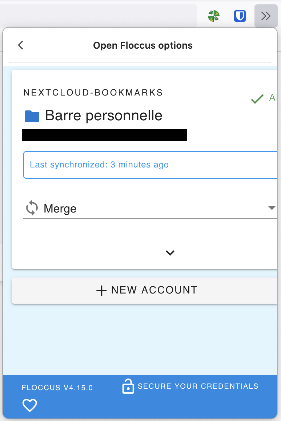
Task: Open the Merge sync strategy dropdown
Action: tap(272, 208)
